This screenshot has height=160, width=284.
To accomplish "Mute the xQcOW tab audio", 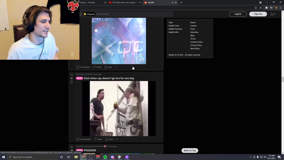I will pyautogui.click(x=173, y=3).
